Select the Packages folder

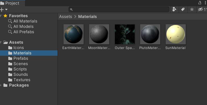pos(19,85)
